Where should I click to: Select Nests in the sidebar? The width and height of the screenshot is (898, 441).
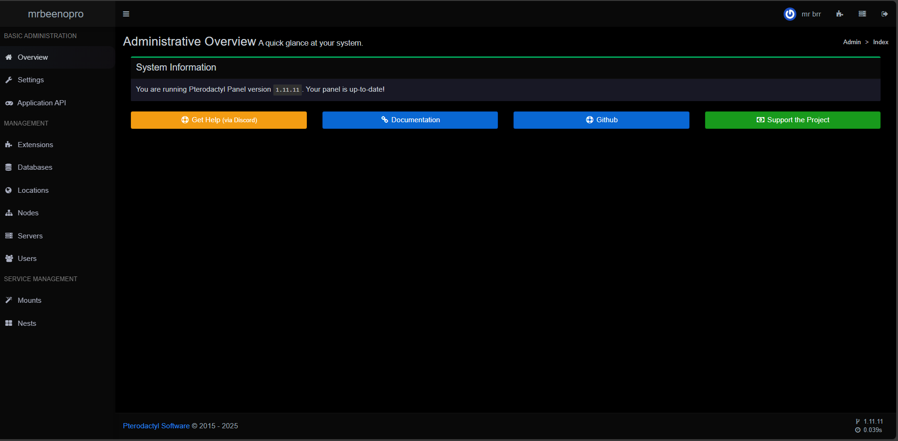(27, 323)
